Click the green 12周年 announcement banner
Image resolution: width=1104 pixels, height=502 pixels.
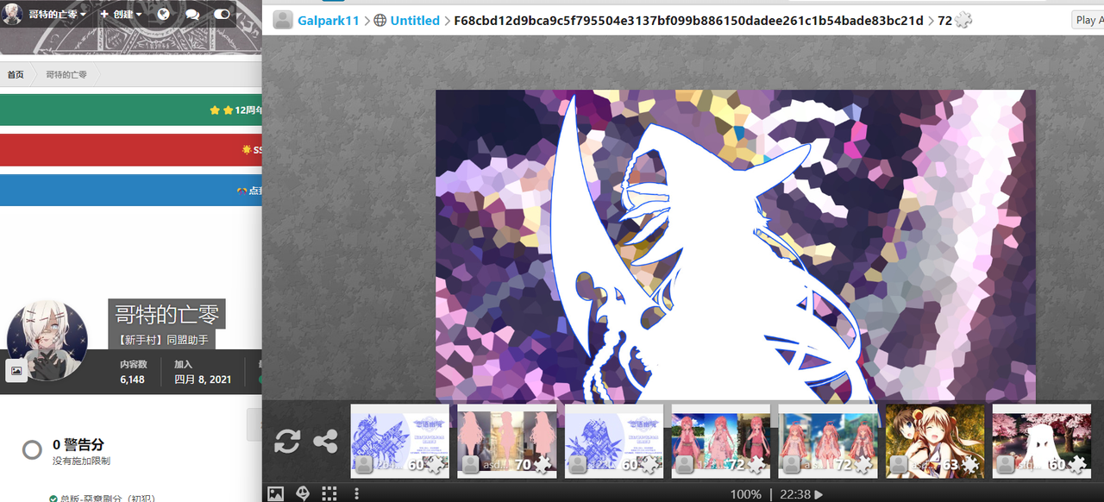tap(131, 110)
